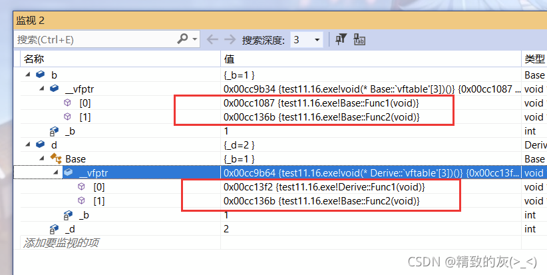Click the [0] icon under Derive's vfptr
This screenshot has height=275, width=547.
tap(81, 186)
